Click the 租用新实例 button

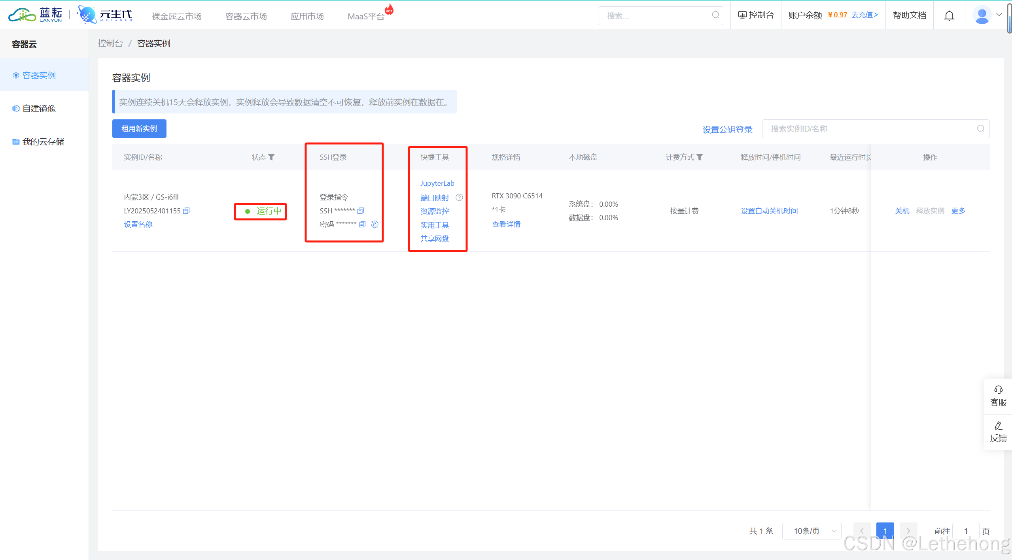(139, 128)
